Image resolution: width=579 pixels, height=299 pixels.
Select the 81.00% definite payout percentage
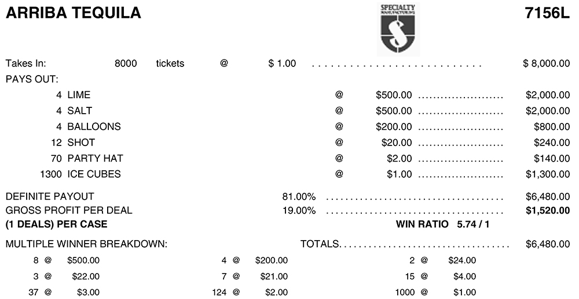(299, 197)
